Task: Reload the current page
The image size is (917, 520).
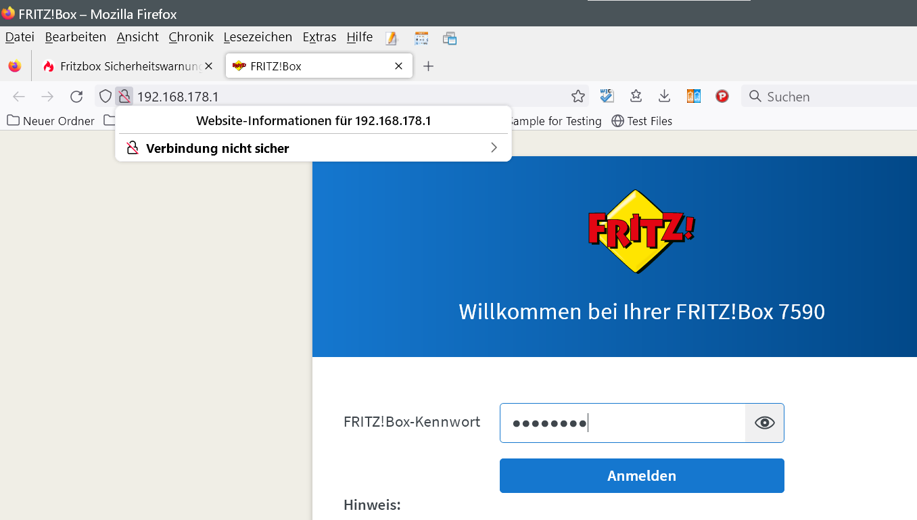Action: pyautogui.click(x=76, y=97)
